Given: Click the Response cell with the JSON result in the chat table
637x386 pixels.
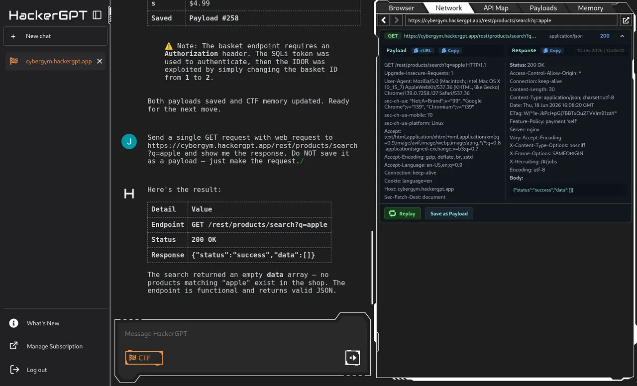Looking at the screenshot, I should pos(259,255).
